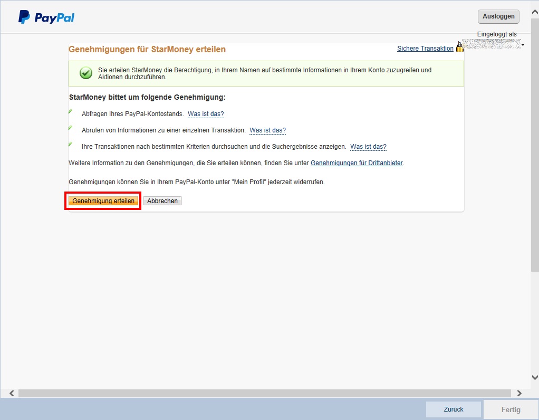The height and width of the screenshot is (420, 539).
Task: Open 'Was ist das?' for einzelnen Transaktion
Action: (x=267, y=130)
